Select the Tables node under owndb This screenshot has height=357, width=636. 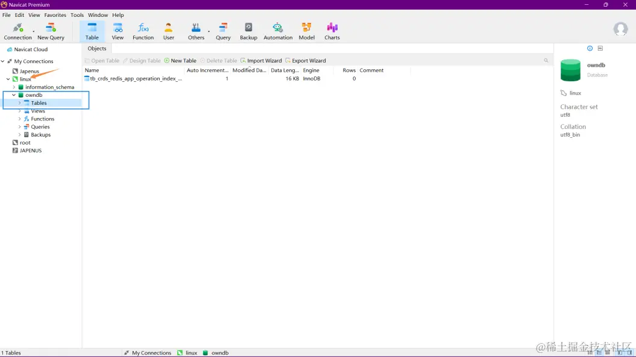tap(39, 103)
